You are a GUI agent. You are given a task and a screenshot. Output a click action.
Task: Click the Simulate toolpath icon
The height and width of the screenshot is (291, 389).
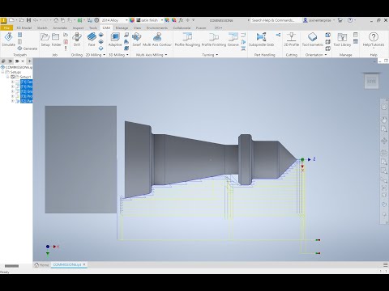[x=8, y=40]
